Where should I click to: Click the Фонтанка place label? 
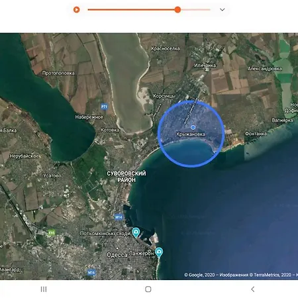click(x=256, y=134)
